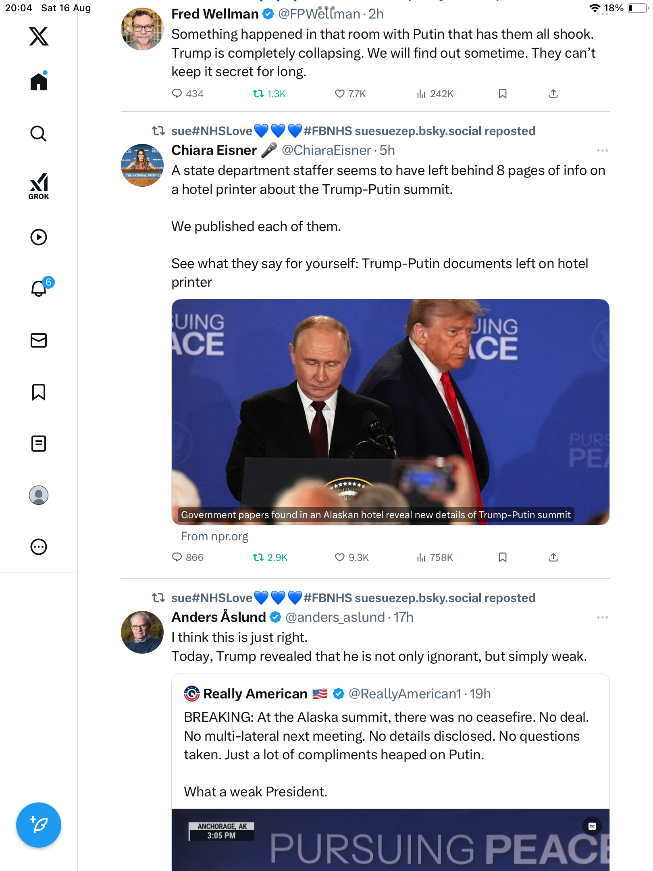Expand the More menu in sidebar
The image size is (653, 871).
pyautogui.click(x=39, y=547)
